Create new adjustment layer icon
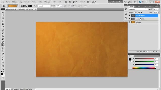The width and height of the screenshot is (161, 90). (147, 52)
